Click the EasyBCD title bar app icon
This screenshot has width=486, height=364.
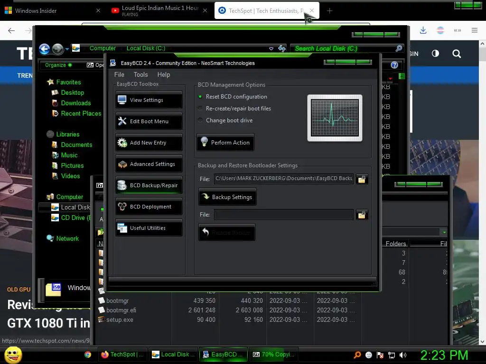[x=113, y=63]
